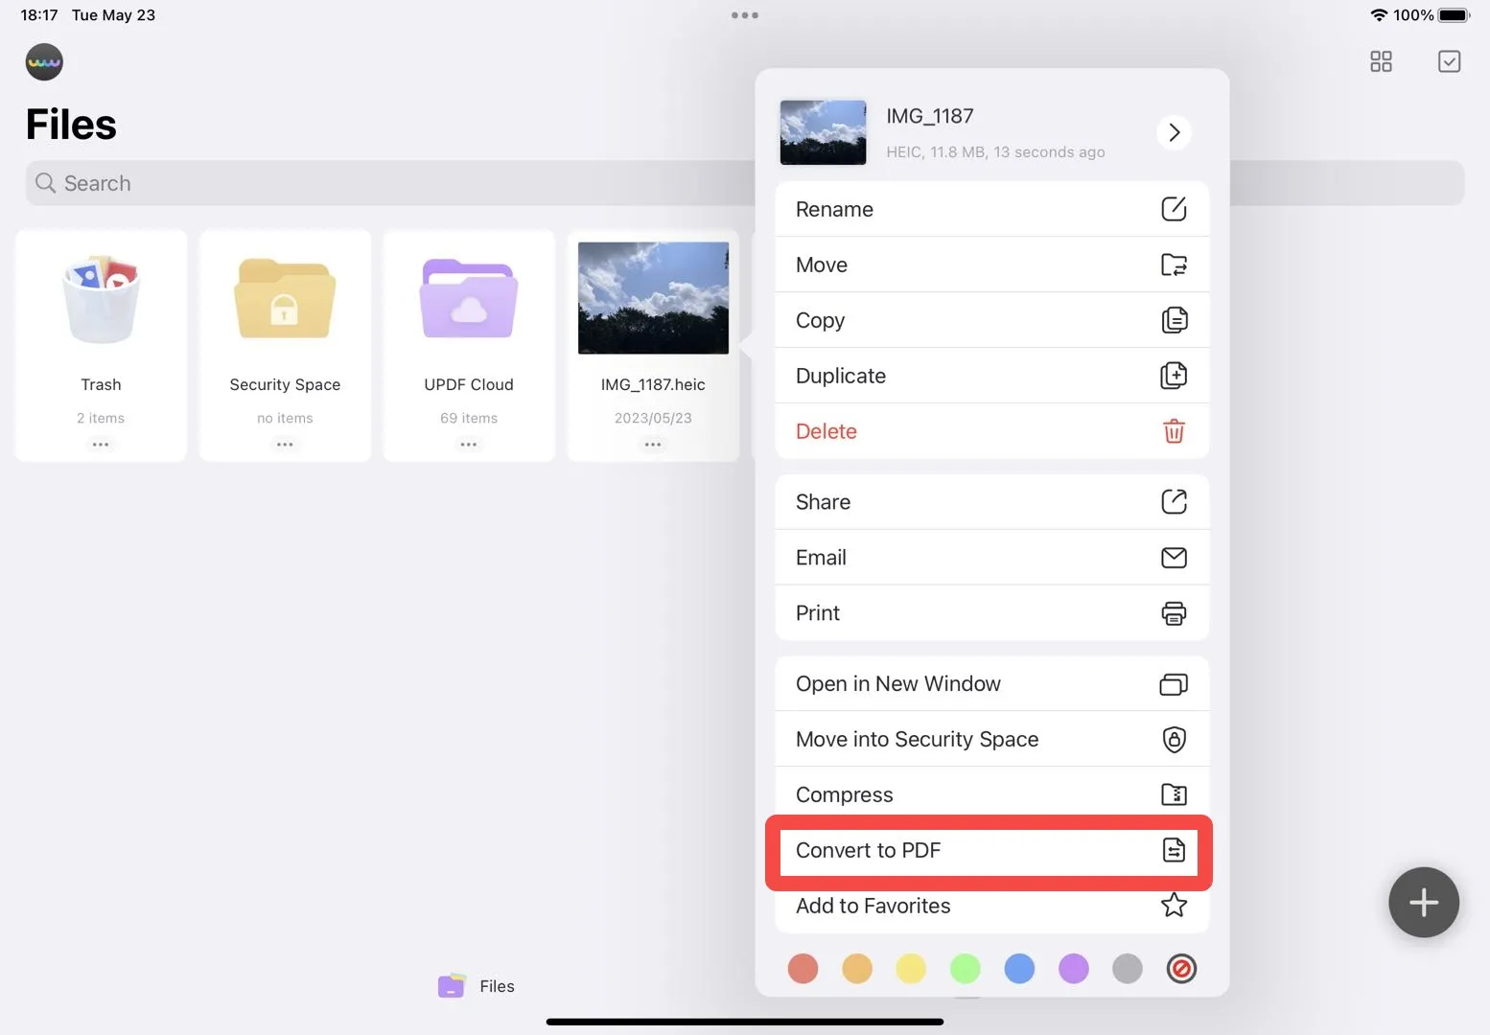Apply the red color tag

803,969
